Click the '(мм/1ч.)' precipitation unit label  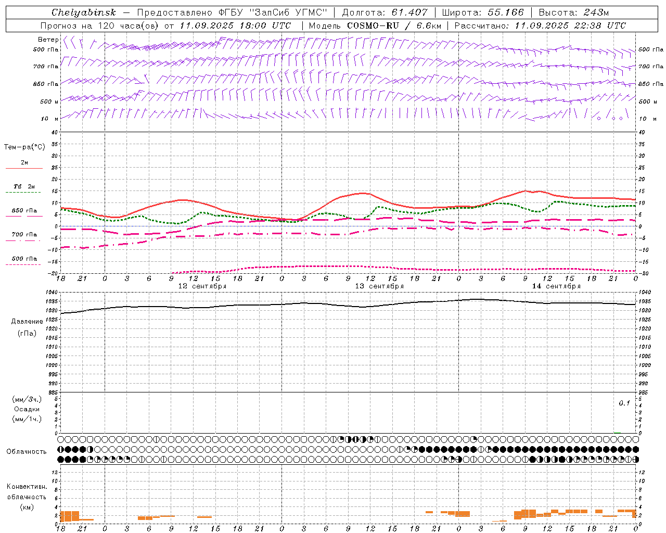27,419
